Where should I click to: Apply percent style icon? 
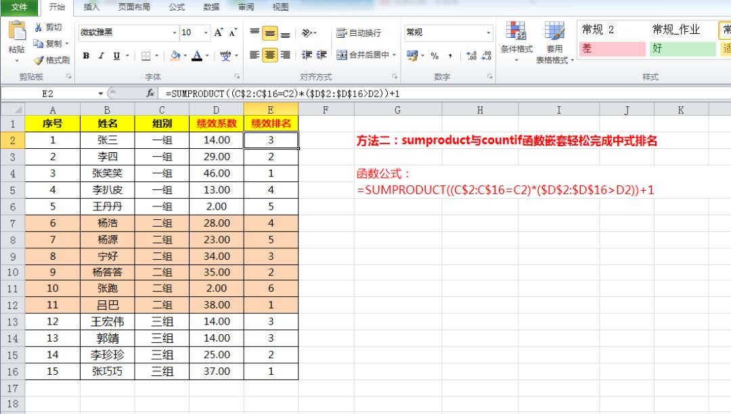point(435,56)
